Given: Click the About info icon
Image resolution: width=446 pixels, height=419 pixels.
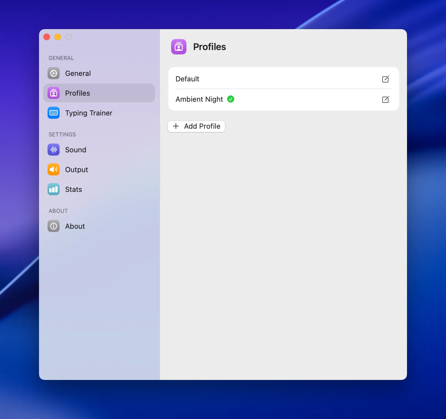Looking at the screenshot, I should [54, 226].
